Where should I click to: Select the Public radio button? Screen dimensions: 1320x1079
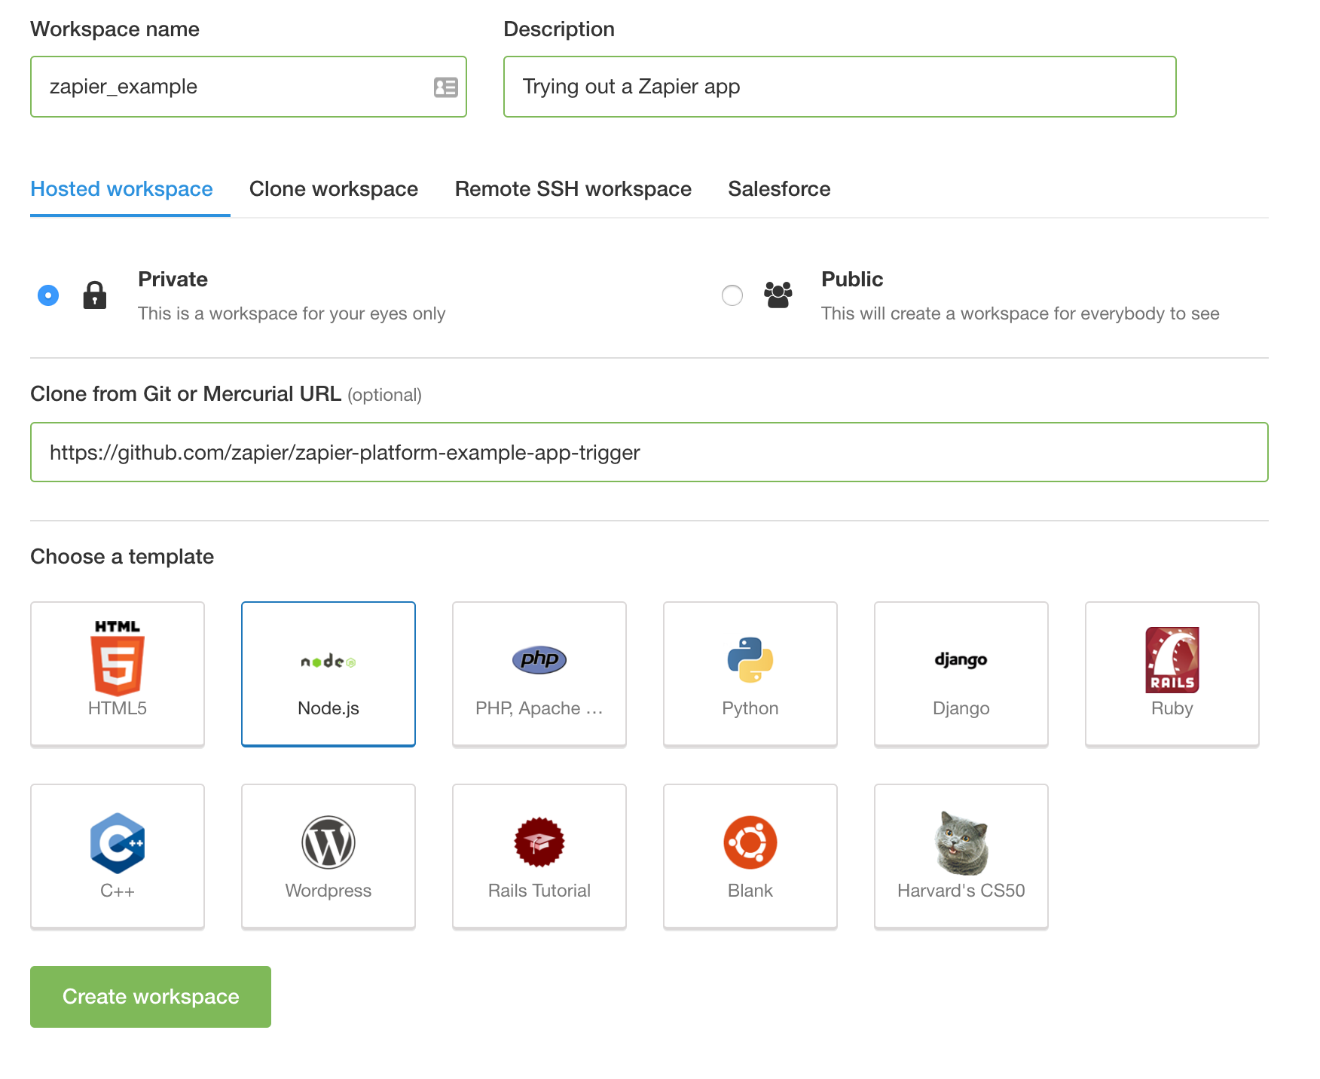[x=732, y=295]
